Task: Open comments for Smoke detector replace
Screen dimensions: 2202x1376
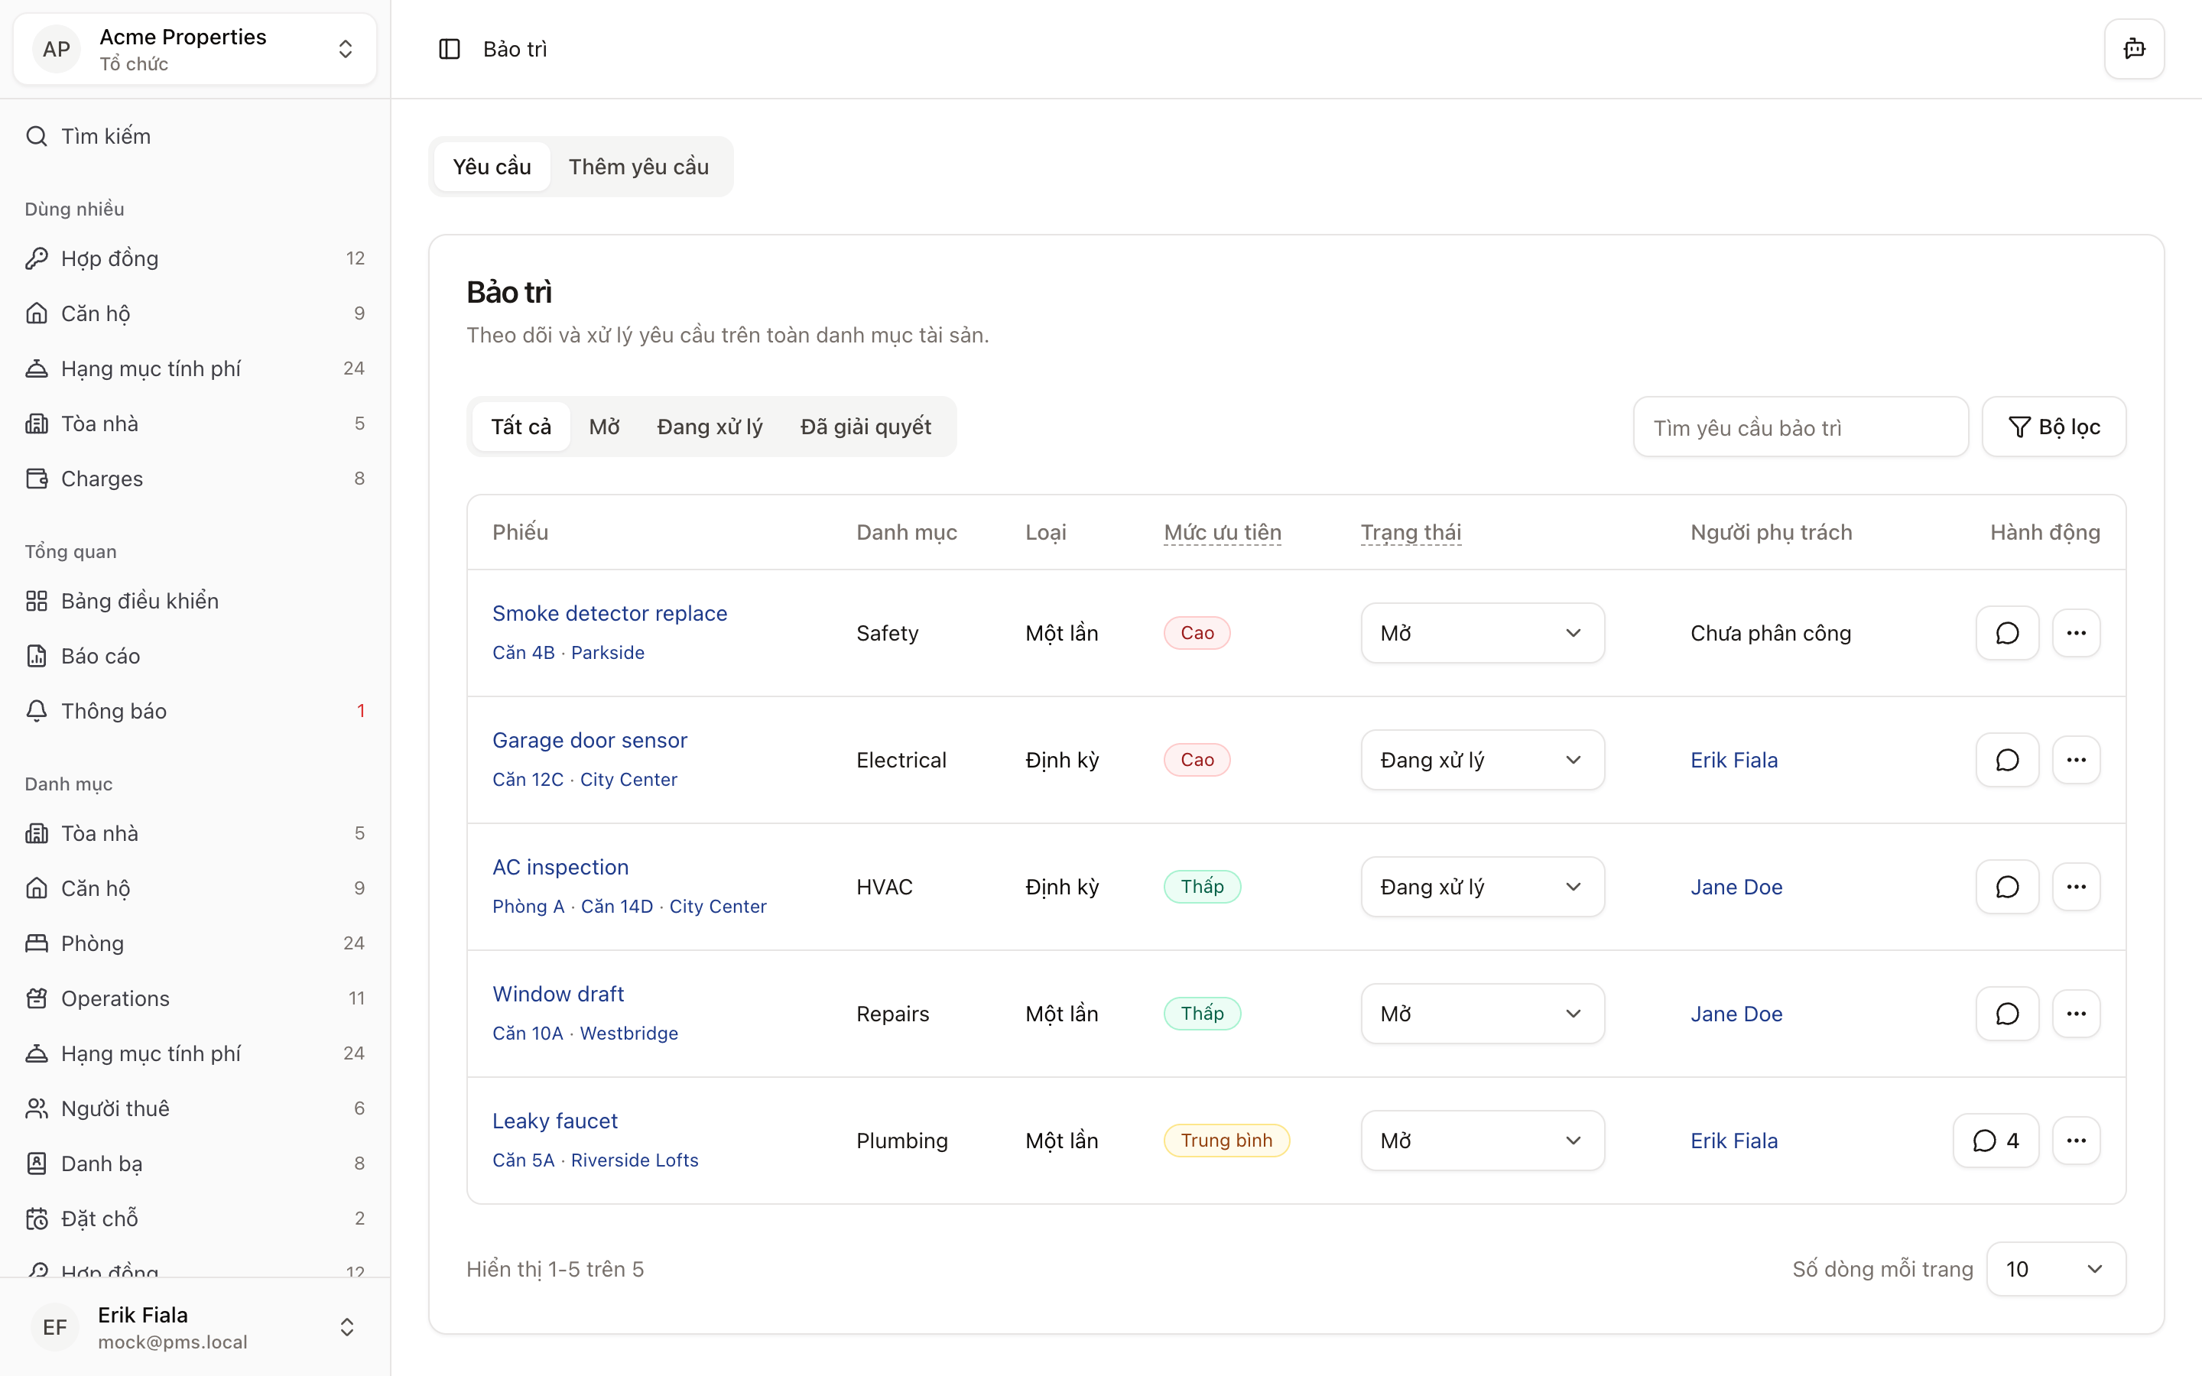Action: click(x=2006, y=634)
